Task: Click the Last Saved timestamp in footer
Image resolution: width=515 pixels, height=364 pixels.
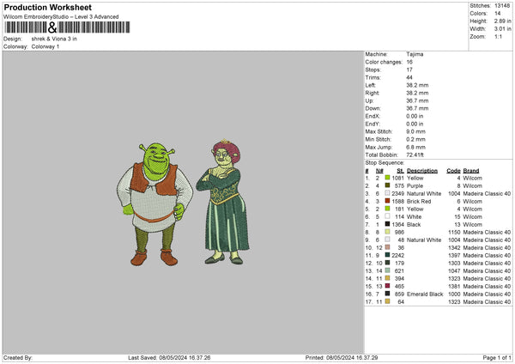Action: (x=169, y=357)
